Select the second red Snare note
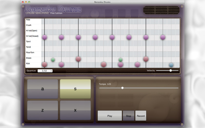Screen dimensions: 205x128 (x=146, y=59)
